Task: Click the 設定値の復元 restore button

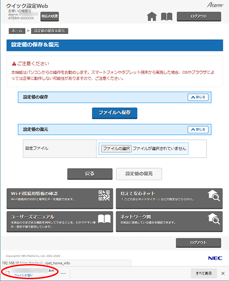Action: (x=139, y=174)
